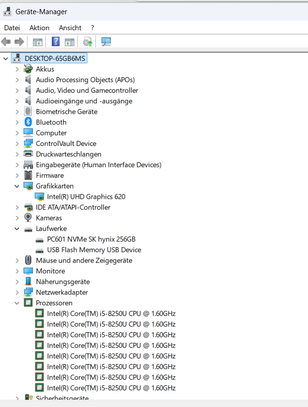Viewport: 308px width, 407px height.
Task: Expand the Bluetooth category
Action: click(x=17, y=122)
